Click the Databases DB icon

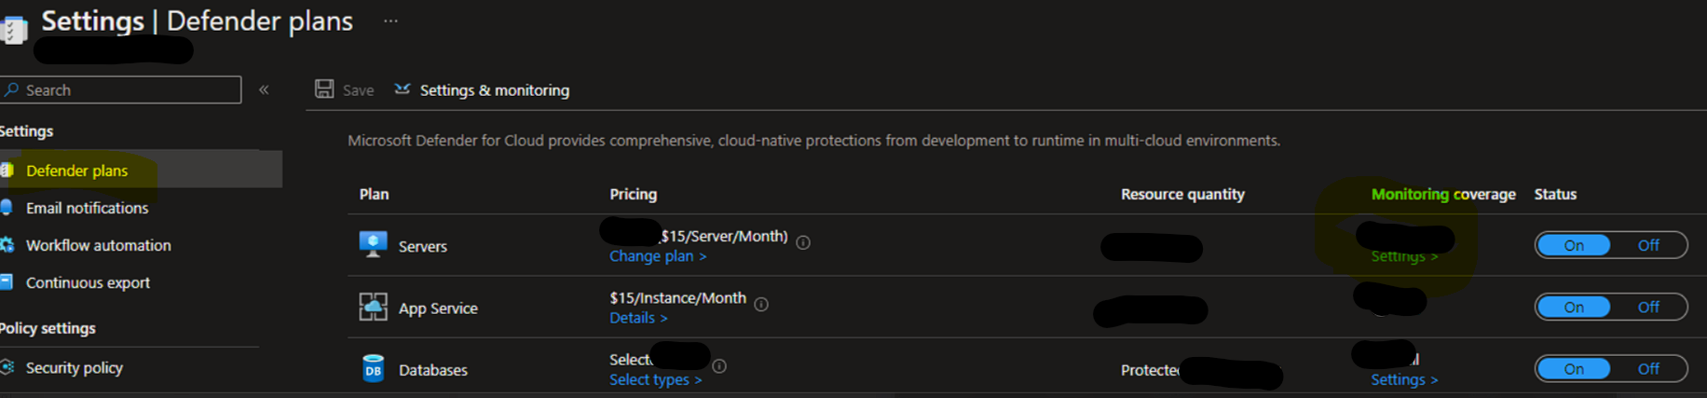coord(373,369)
